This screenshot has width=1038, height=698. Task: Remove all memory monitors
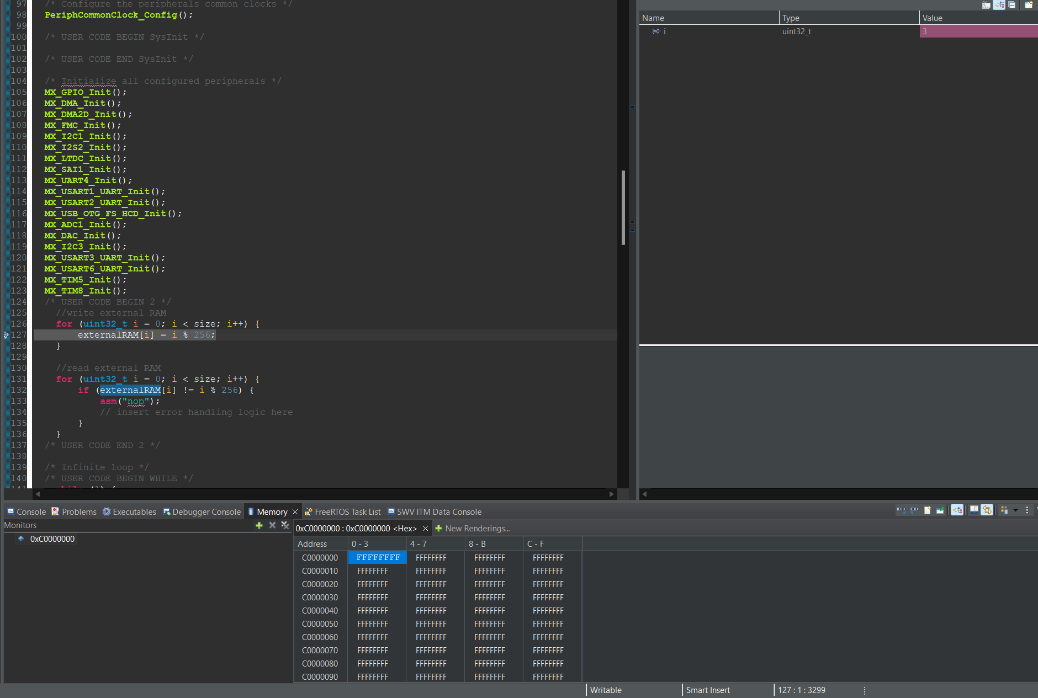285,525
